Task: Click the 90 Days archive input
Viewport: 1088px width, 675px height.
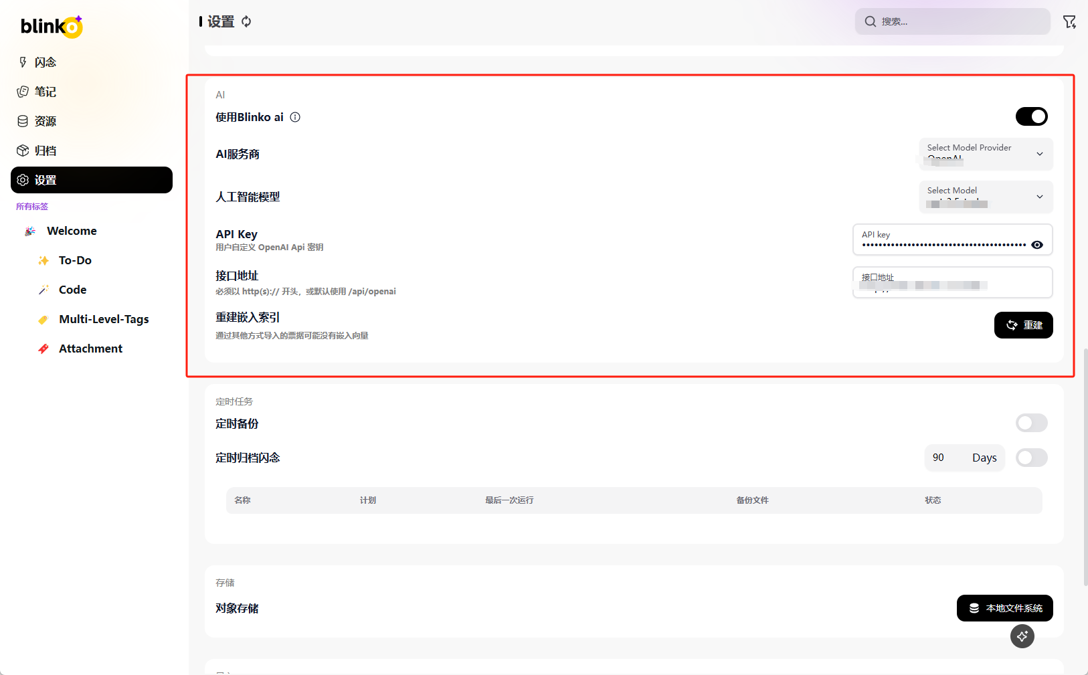Action: pos(964,458)
